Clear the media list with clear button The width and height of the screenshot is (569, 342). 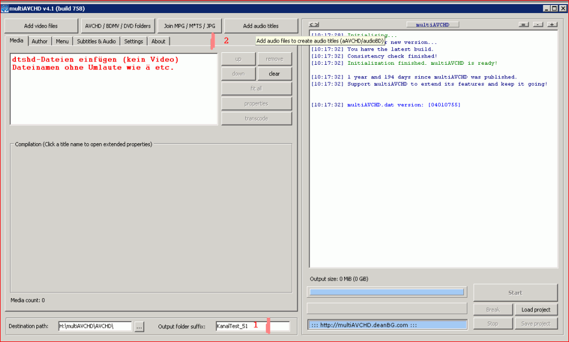click(x=274, y=74)
